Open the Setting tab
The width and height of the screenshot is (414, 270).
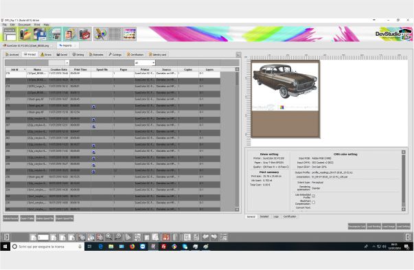point(78,54)
